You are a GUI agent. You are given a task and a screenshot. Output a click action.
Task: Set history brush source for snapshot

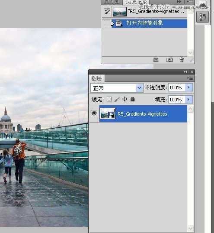[x=107, y=12]
